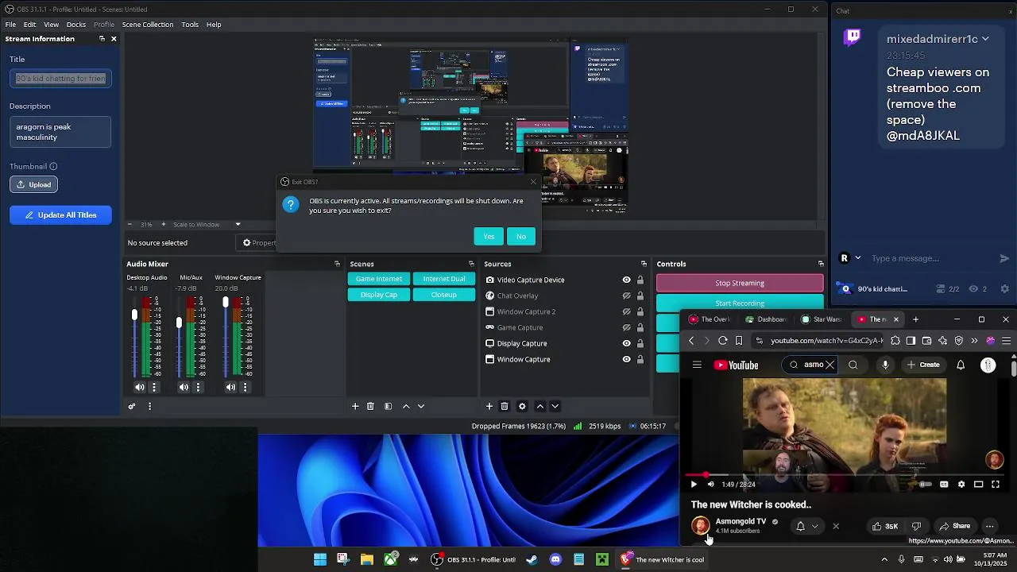
Task: Toggle YouTube autoplay switch in player
Action: 925,485
